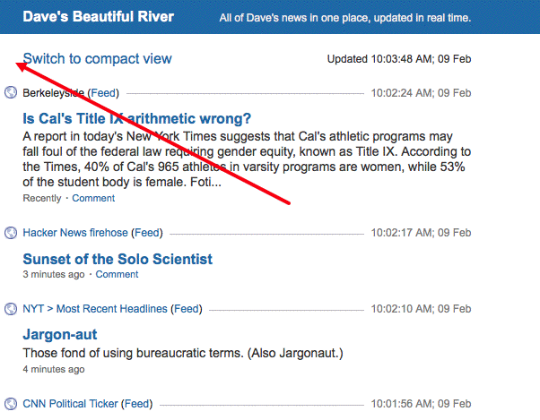This screenshot has height=420, width=540.
Task: Click globe icon beside CNN Political Ticker
Action: pos(11,404)
